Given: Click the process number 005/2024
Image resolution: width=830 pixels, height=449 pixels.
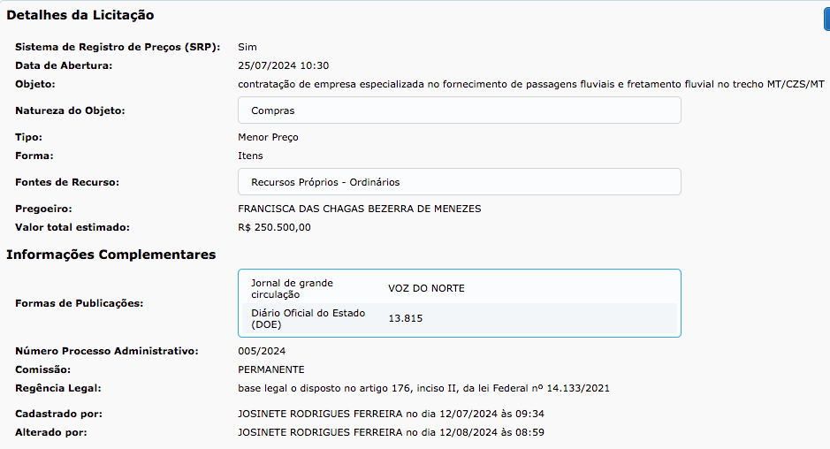Looking at the screenshot, I should 262,351.
